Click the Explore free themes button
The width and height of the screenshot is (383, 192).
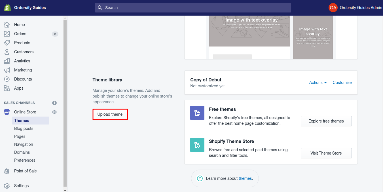click(326, 121)
